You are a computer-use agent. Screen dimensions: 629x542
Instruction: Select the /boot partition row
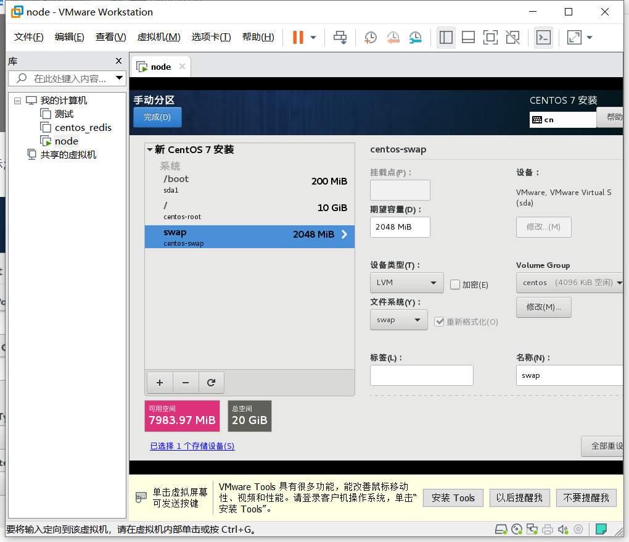pos(250,184)
